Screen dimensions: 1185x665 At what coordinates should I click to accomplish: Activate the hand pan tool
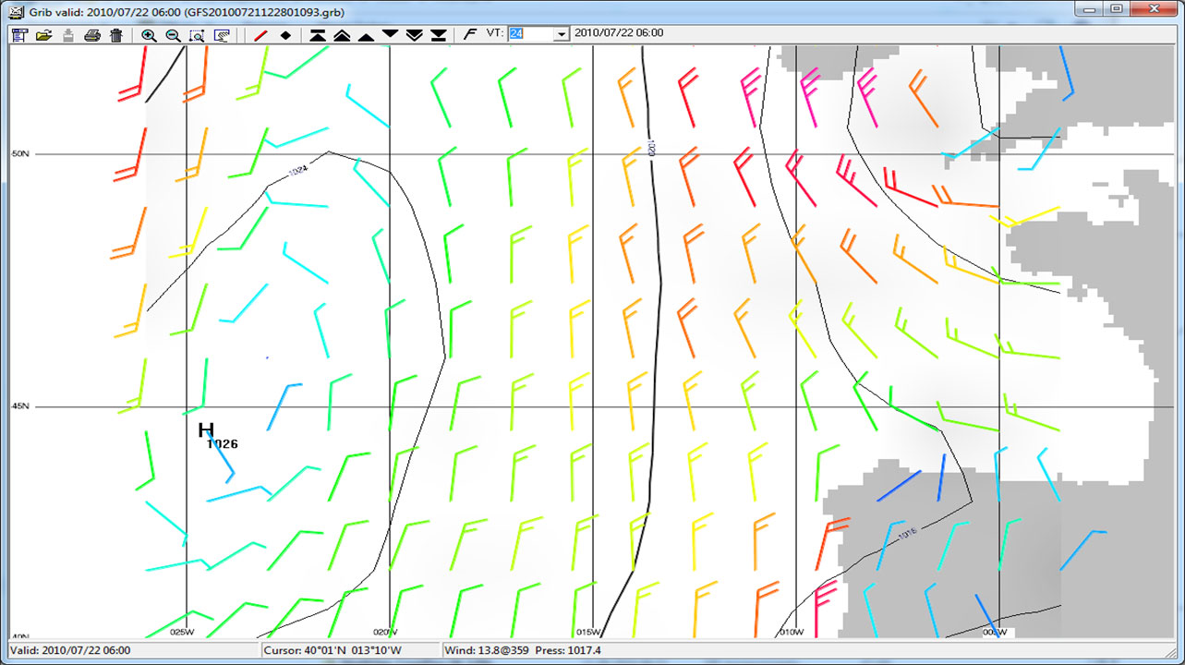(x=222, y=35)
